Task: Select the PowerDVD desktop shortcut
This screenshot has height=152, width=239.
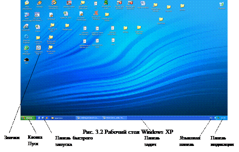Action: click(x=26, y=27)
